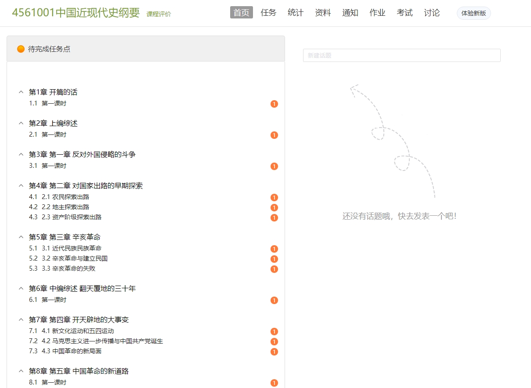
Task: Click the 新建话题 input field
Action: [401, 55]
